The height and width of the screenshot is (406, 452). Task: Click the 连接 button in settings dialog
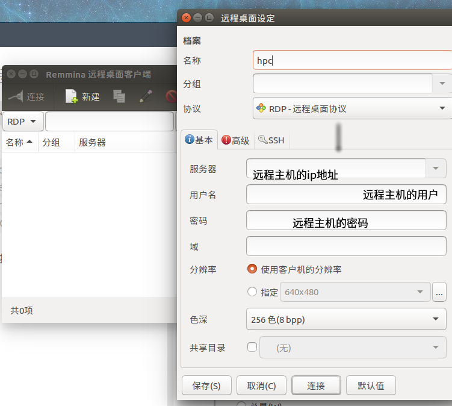tap(316, 386)
